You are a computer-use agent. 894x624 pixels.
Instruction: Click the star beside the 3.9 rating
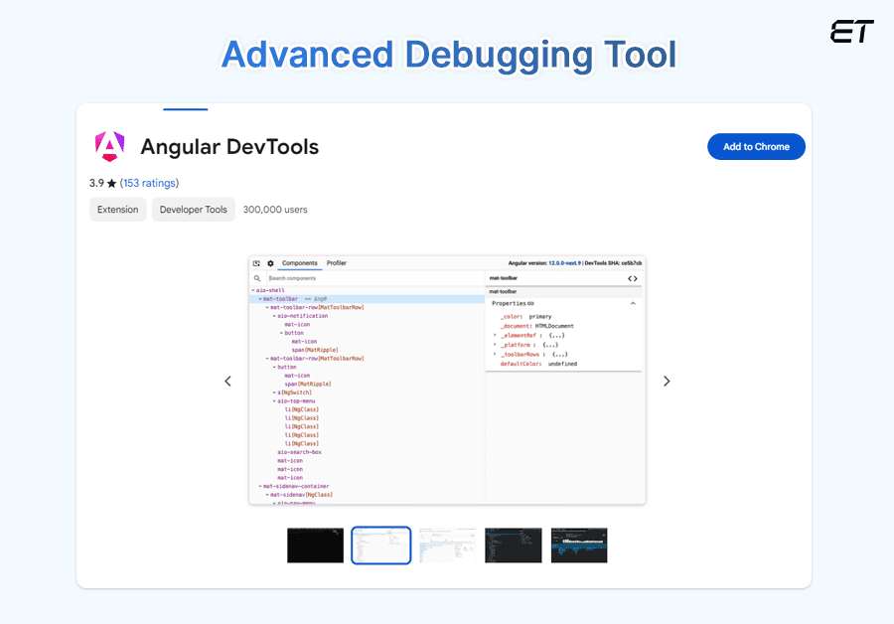tap(109, 183)
